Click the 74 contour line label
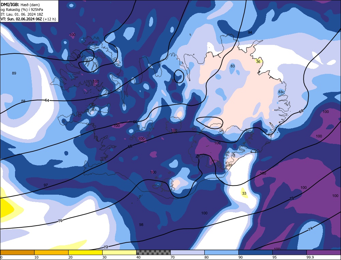341x260 pixels. click(310, 229)
